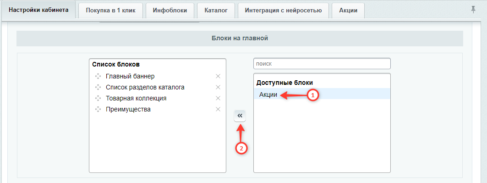487x183 pixels.
Task: Select the Главный баннер row text
Action: pyautogui.click(x=130, y=76)
